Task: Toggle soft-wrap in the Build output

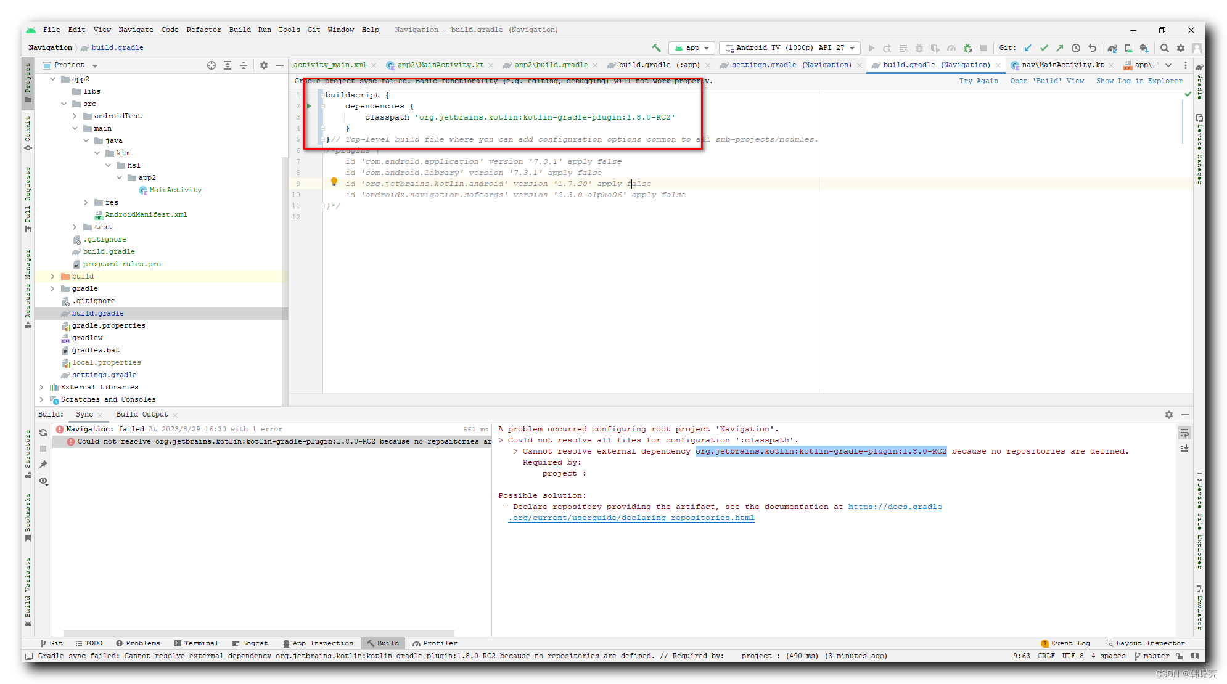Action: [x=1184, y=433]
